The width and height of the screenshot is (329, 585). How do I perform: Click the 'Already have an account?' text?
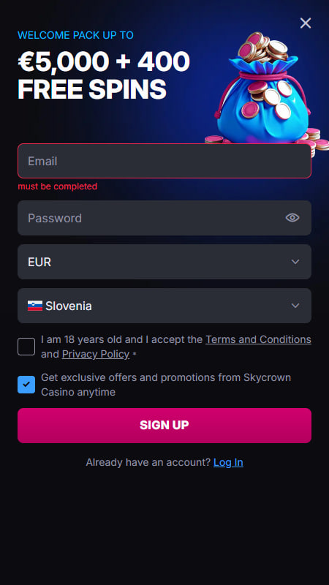coord(148,463)
